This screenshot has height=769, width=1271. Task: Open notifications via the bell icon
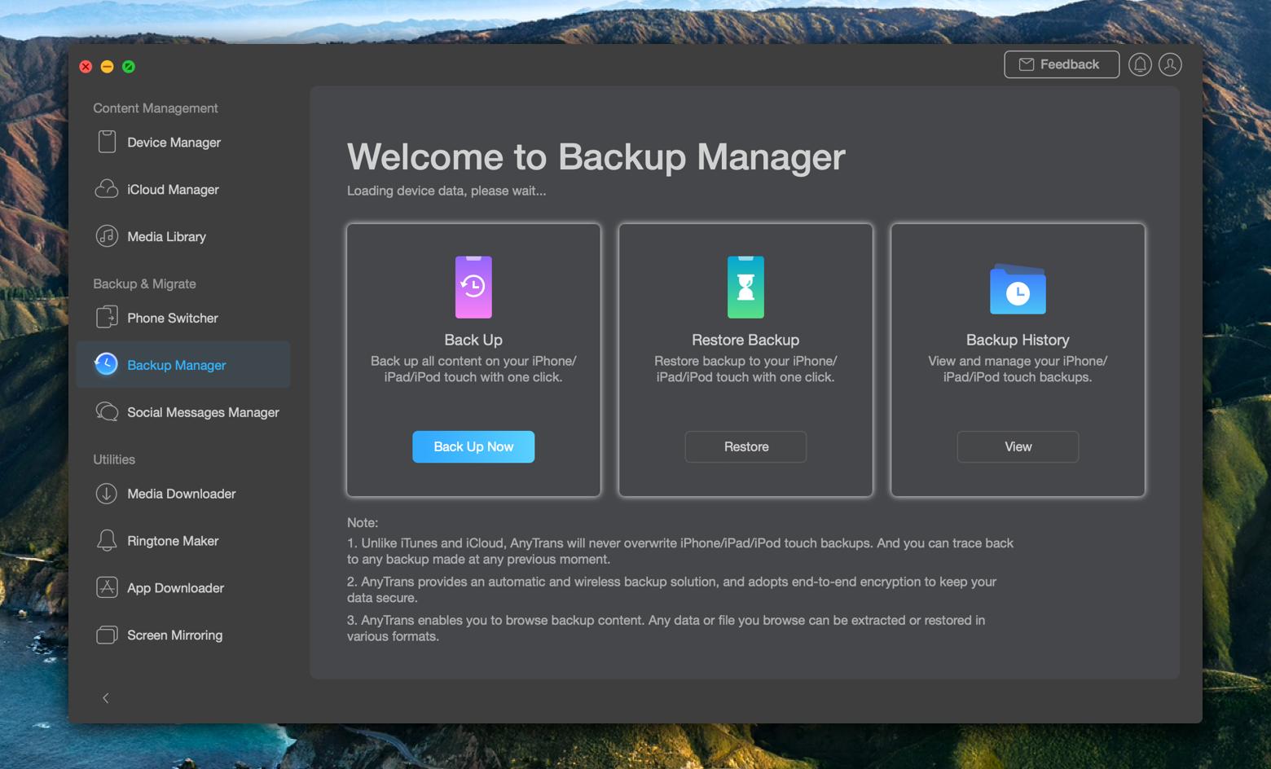(x=1140, y=64)
